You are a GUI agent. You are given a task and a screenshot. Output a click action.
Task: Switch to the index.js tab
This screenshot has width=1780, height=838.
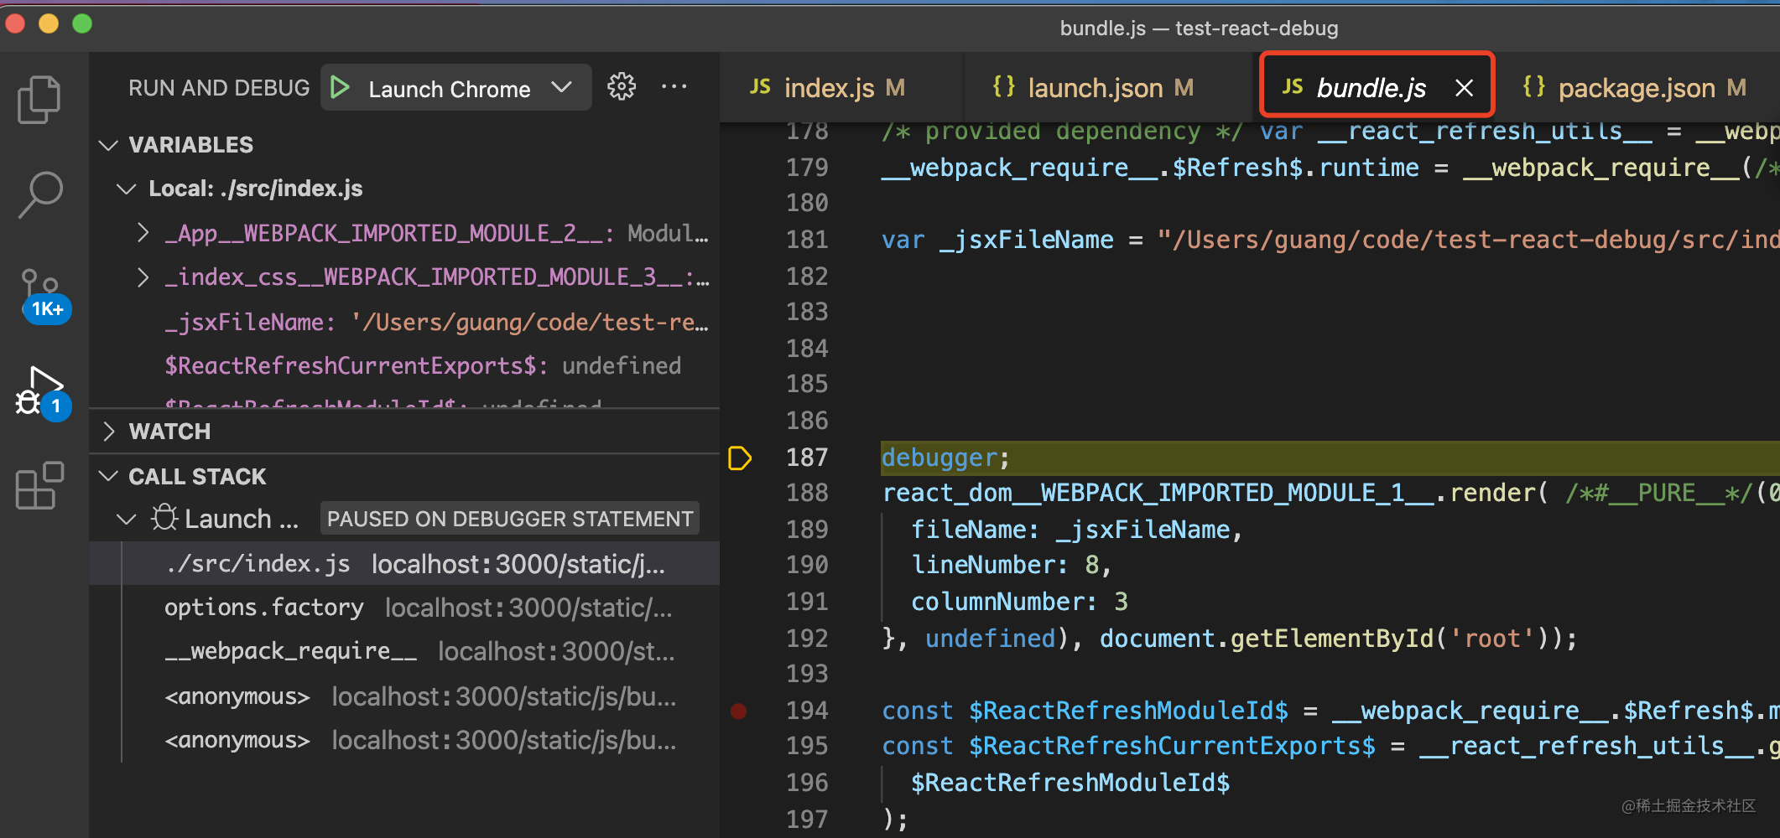827,86
